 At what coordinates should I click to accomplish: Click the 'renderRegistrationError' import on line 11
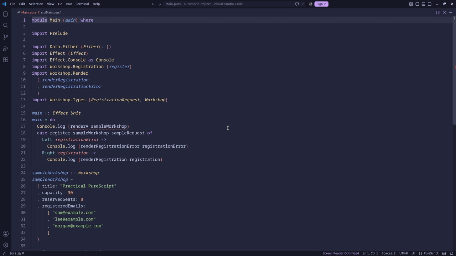pos(72,86)
